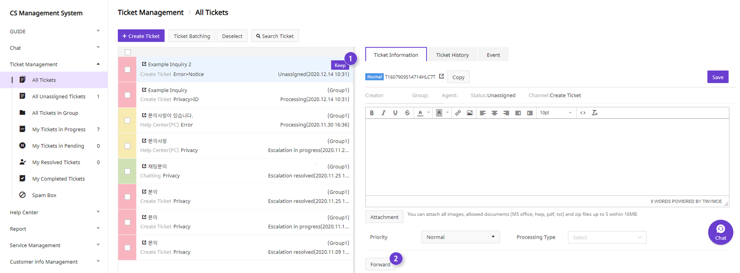Click Ticket Batching button

192,36
